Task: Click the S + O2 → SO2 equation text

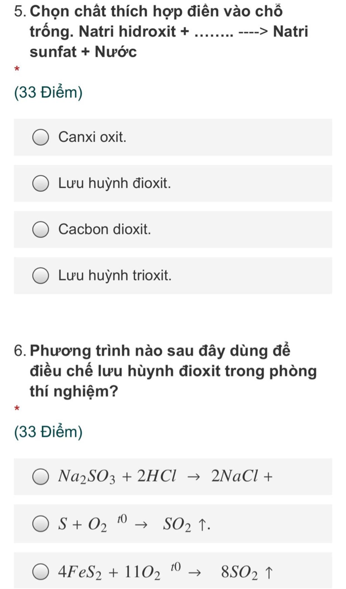Action: [134, 523]
